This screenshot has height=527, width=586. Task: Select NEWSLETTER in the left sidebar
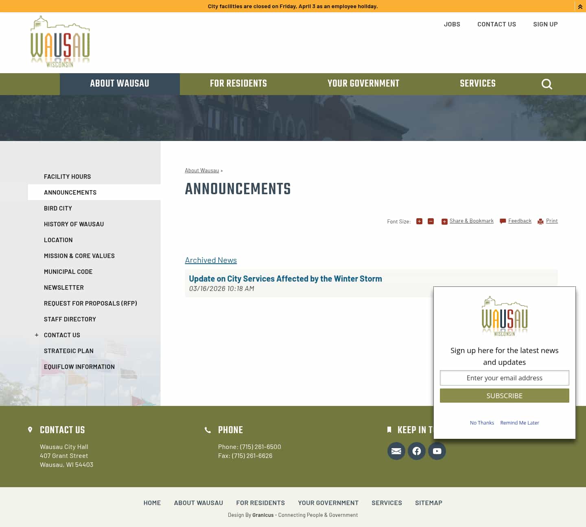[x=63, y=287]
